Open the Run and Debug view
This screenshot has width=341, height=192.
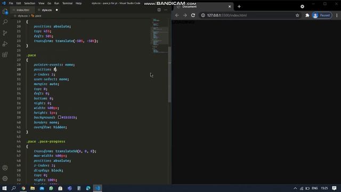point(5,44)
